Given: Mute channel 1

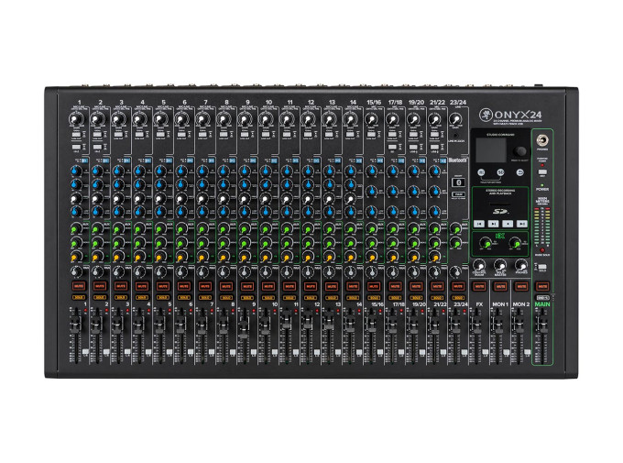Looking at the screenshot, I should point(80,286).
